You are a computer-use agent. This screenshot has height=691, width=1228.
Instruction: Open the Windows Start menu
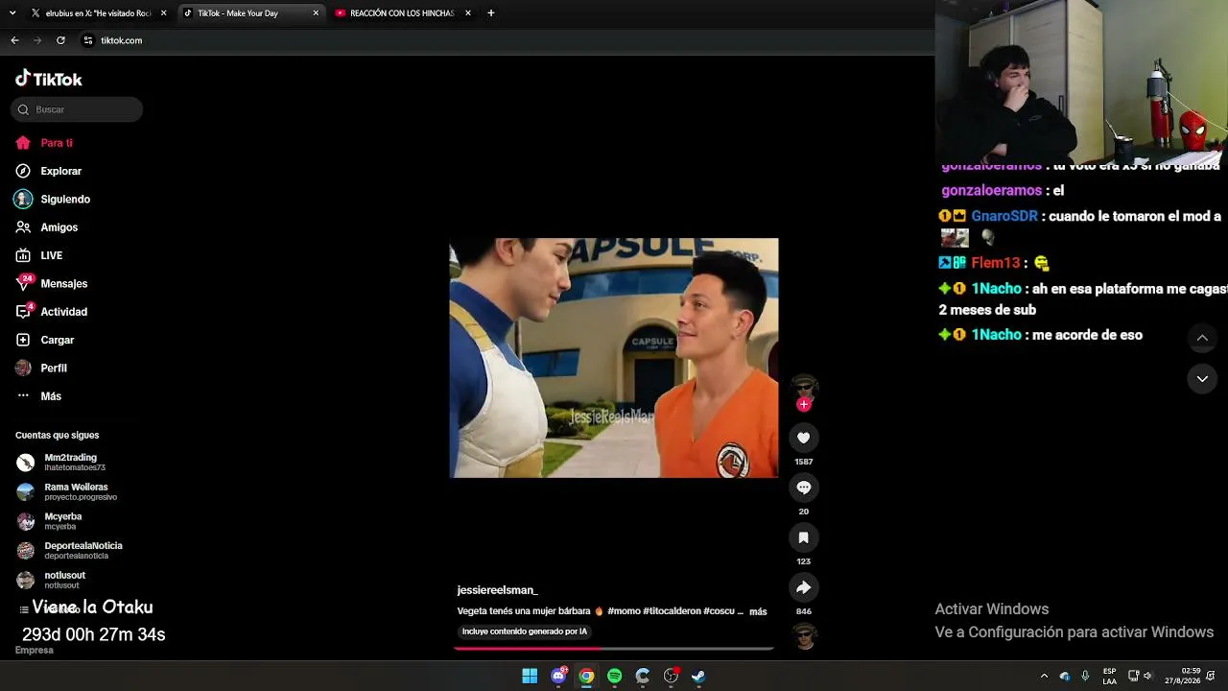point(530,677)
